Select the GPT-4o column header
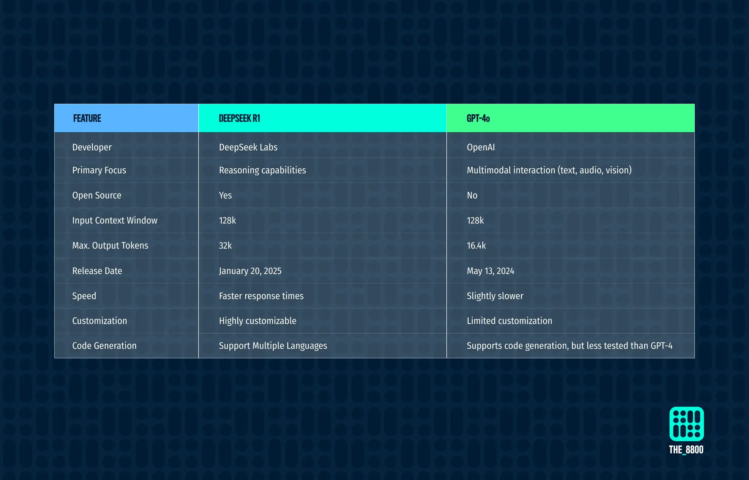This screenshot has height=480, width=749. click(570, 118)
